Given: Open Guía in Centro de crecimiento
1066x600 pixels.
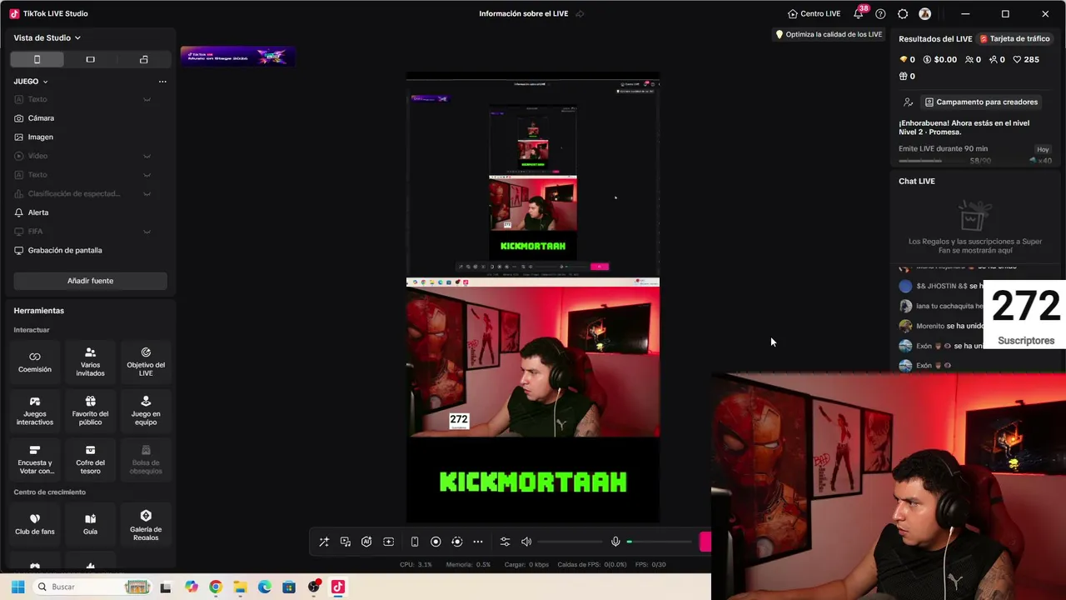Looking at the screenshot, I should point(90,523).
